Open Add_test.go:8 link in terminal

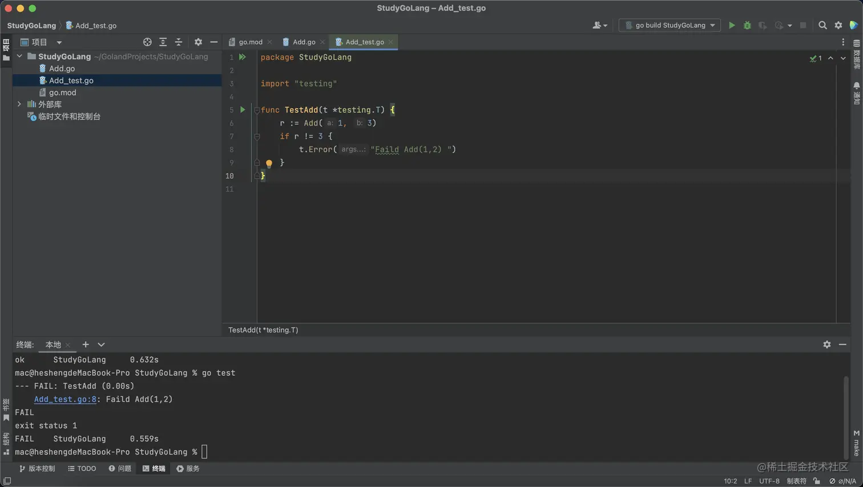(65, 399)
